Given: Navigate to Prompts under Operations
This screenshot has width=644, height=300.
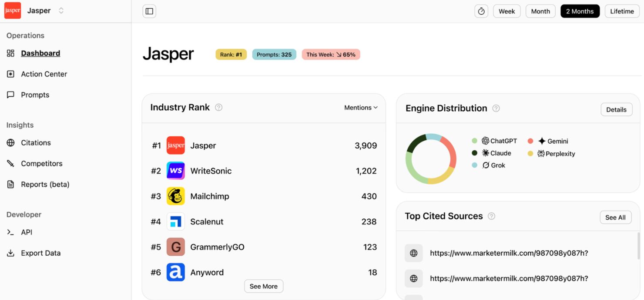Looking at the screenshot, I should pyautogui.click(x=35, y=95).
